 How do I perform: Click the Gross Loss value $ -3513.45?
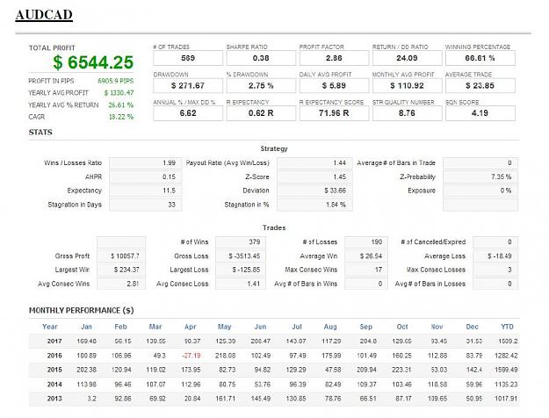(241, 256)
